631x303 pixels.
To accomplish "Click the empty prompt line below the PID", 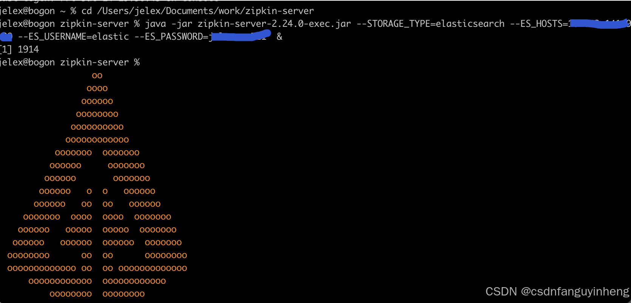I will (x=70, y=62).
